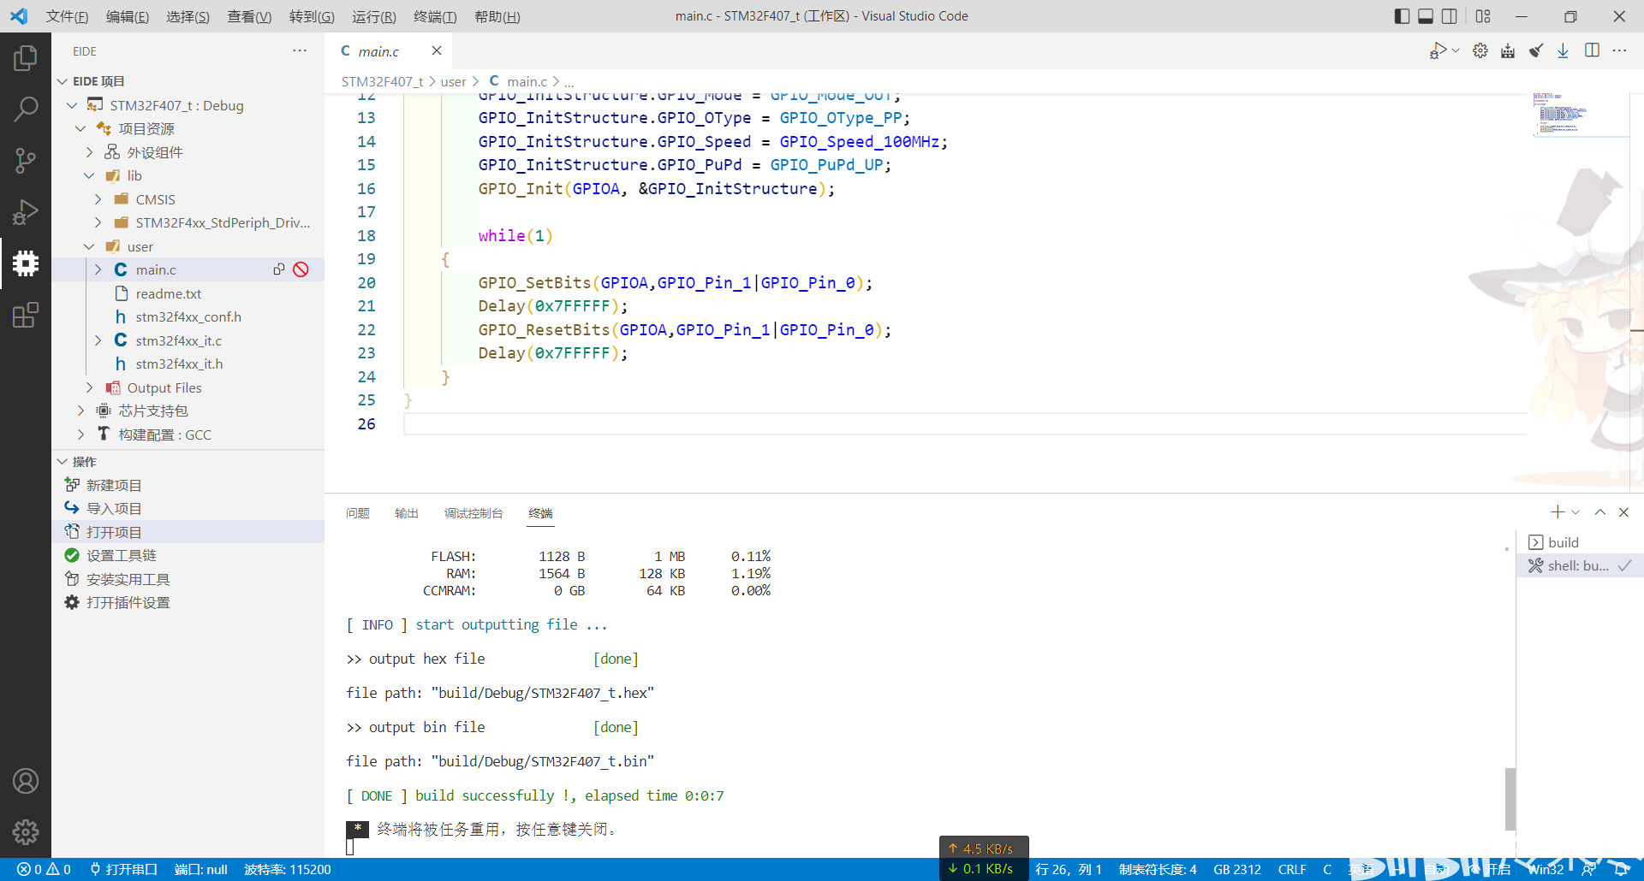
Task: Open the Accounts menu
Action: [26, 781]
